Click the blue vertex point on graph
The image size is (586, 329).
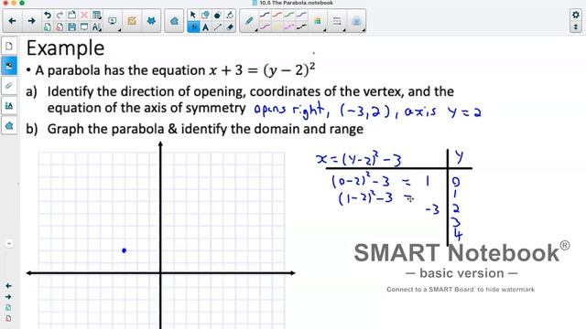pyautogui.click(x=125, y=250)
